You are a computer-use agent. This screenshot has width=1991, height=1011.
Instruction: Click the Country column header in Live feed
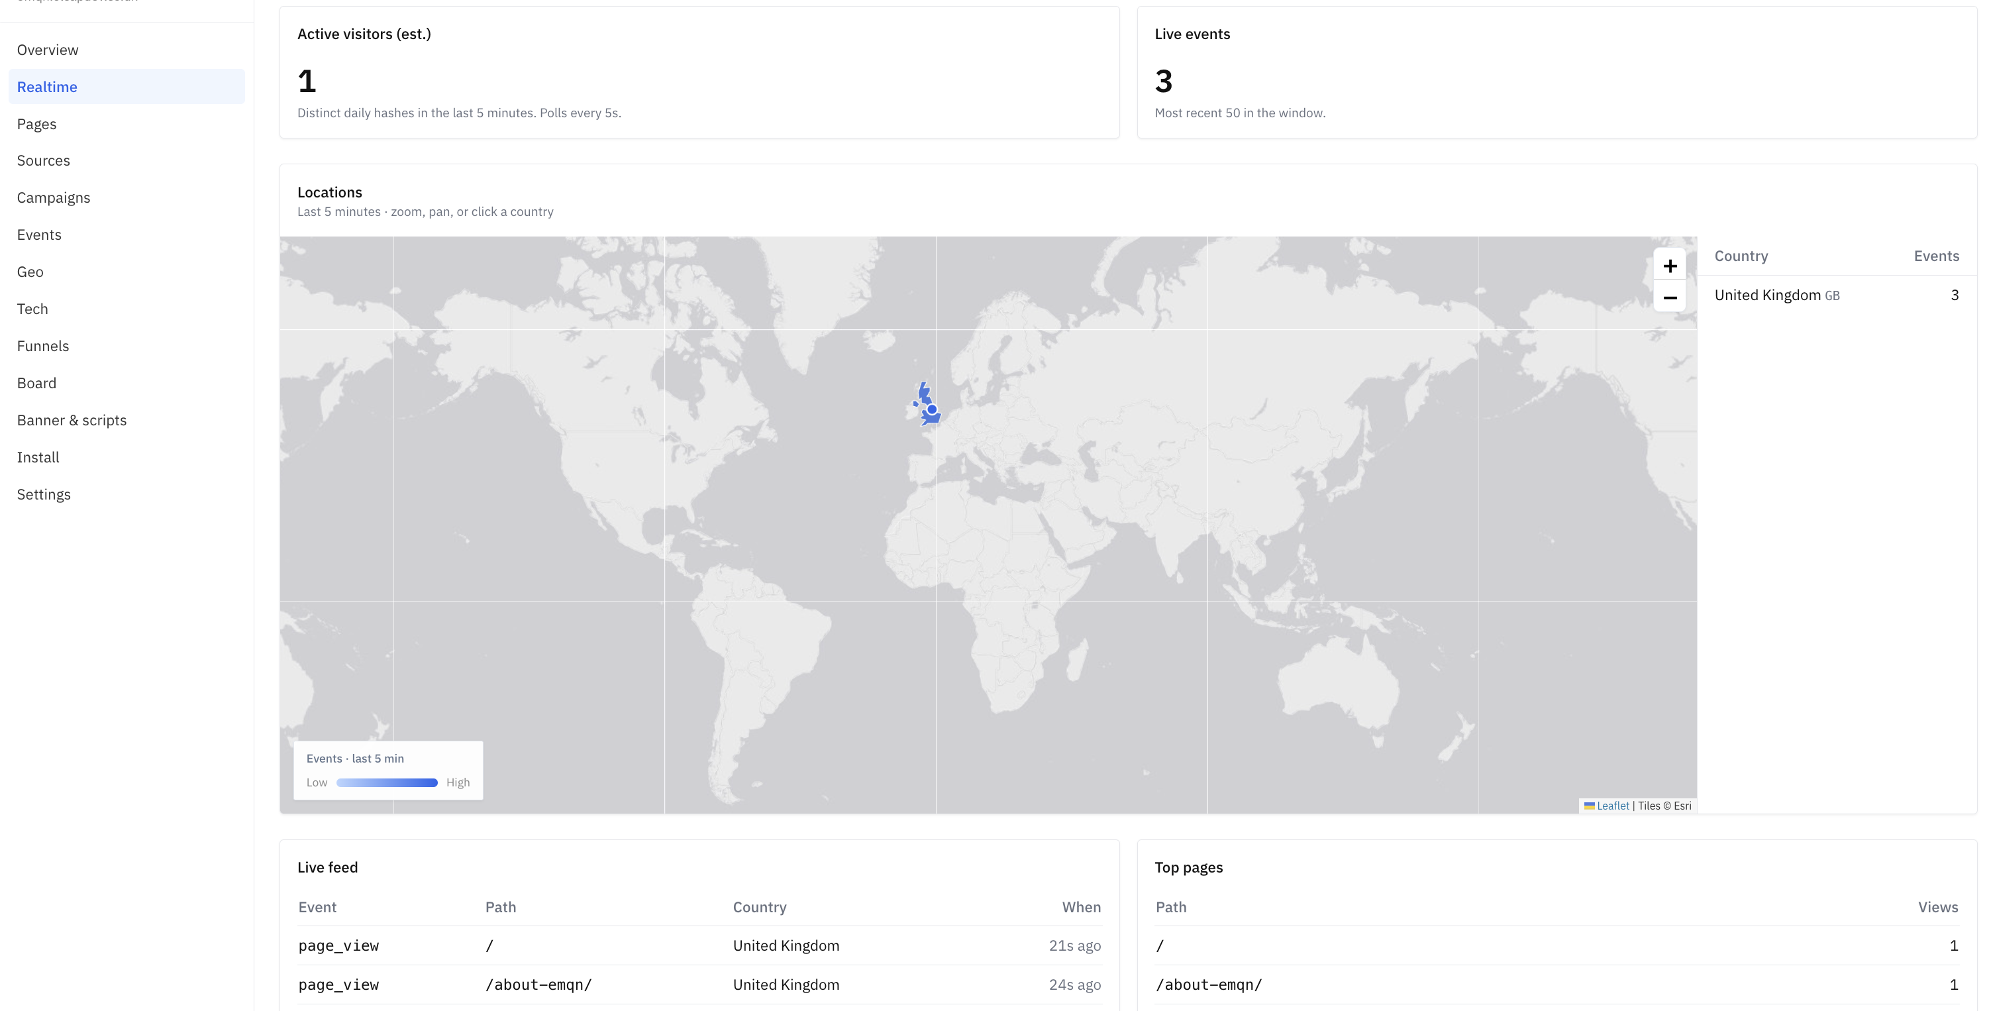coord(759,906)
